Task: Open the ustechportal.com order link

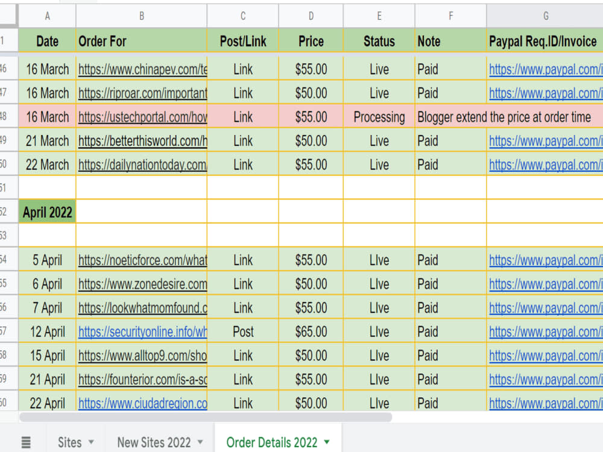Action: [x=143, y=118]
